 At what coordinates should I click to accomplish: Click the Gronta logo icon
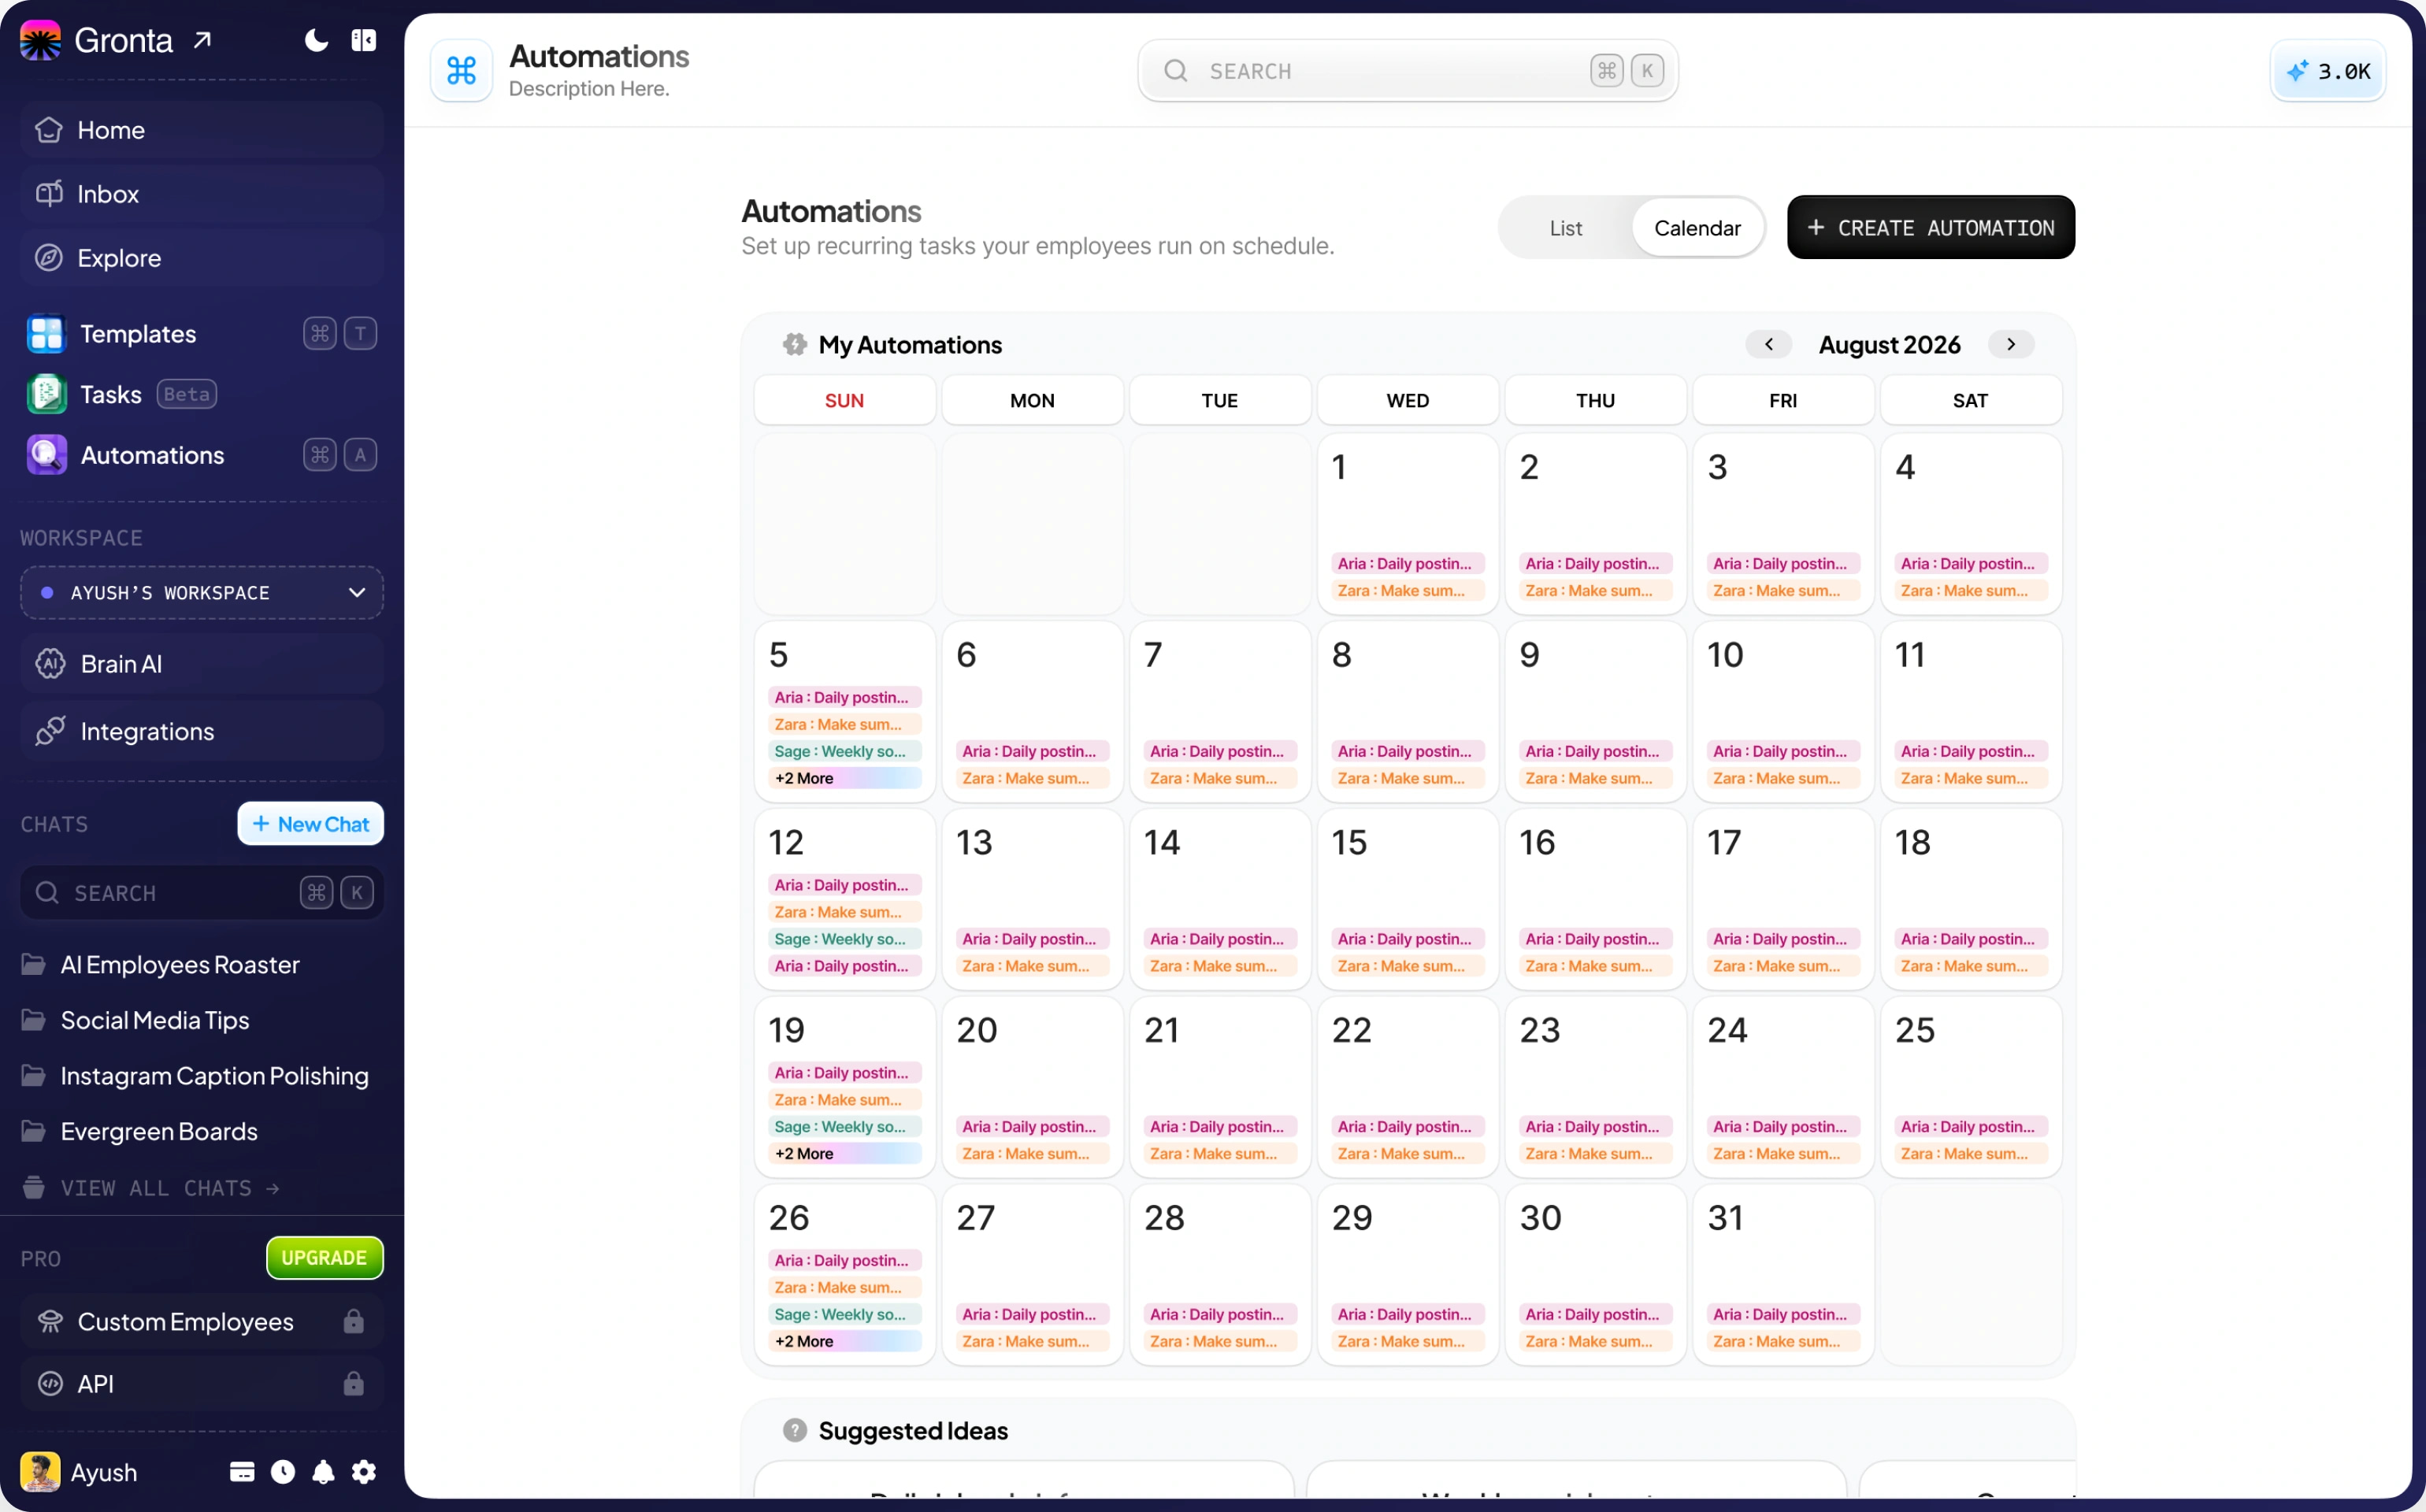click(41, 40)
